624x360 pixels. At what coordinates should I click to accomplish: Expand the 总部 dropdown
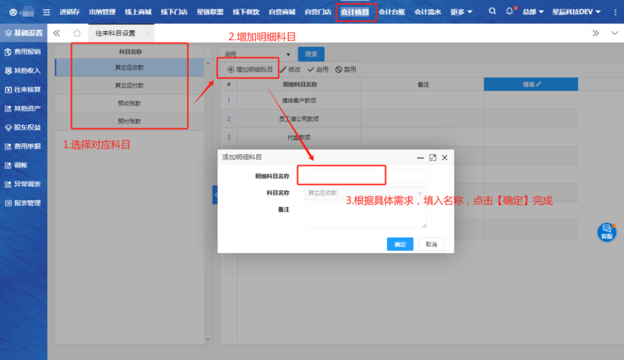533,12
